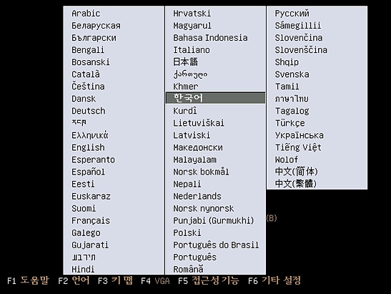Select Français language
The height and width of the screenshot is (294, 391).
91,220
